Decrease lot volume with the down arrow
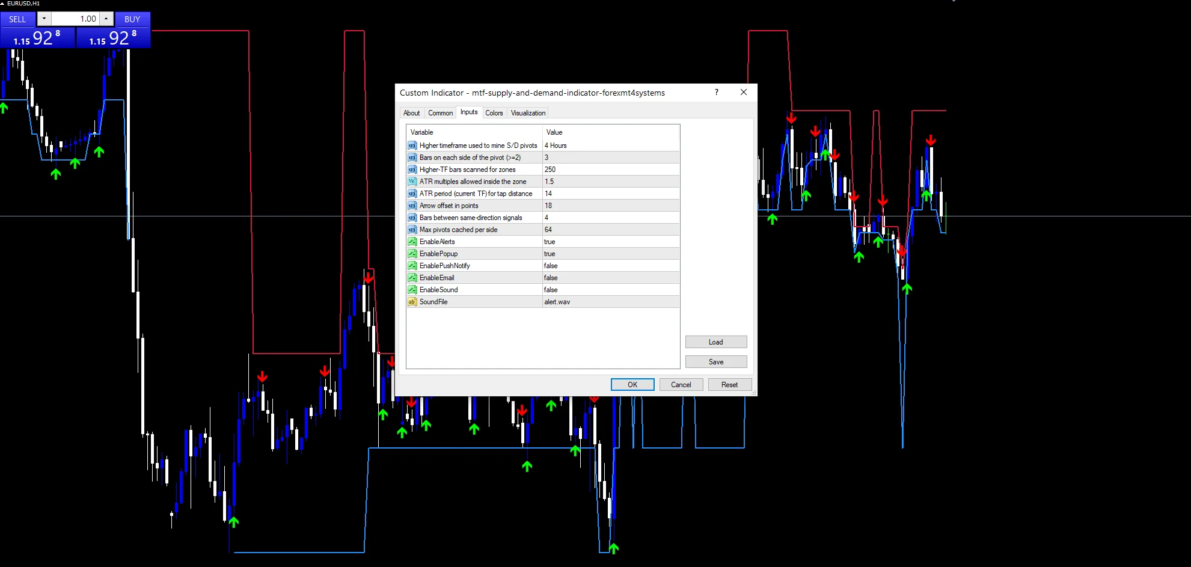 [x=44, y=19]
